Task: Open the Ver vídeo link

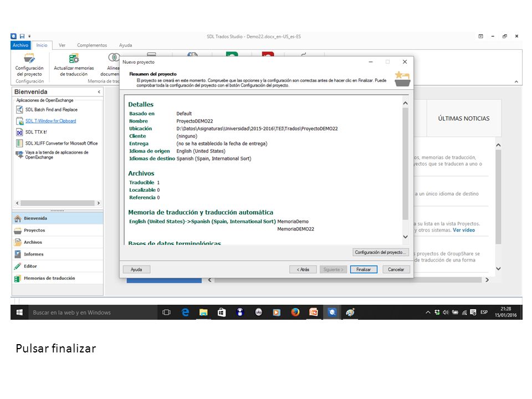Action: tap(464, 230)
